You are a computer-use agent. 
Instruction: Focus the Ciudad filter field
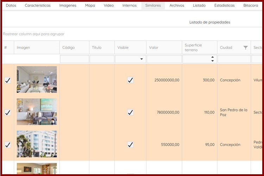pyautogui.click(x=234, y=59)
